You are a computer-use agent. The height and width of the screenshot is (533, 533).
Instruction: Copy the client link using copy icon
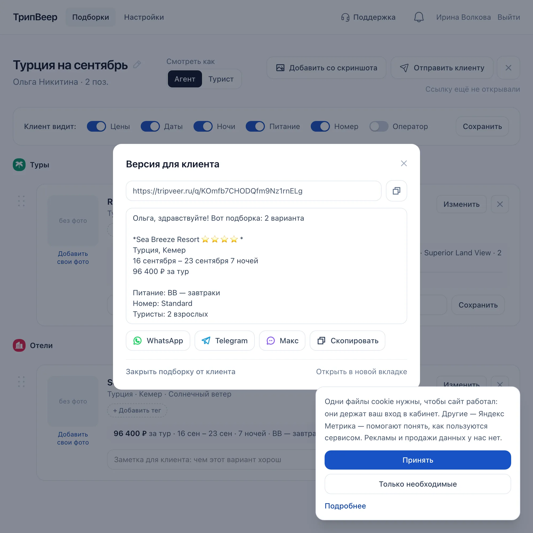(396, 191)
